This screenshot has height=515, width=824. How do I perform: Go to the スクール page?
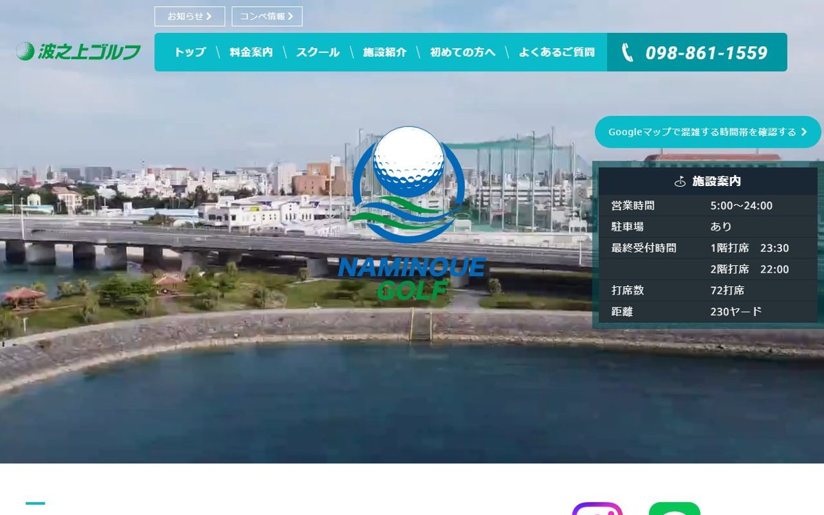(317, 52)
